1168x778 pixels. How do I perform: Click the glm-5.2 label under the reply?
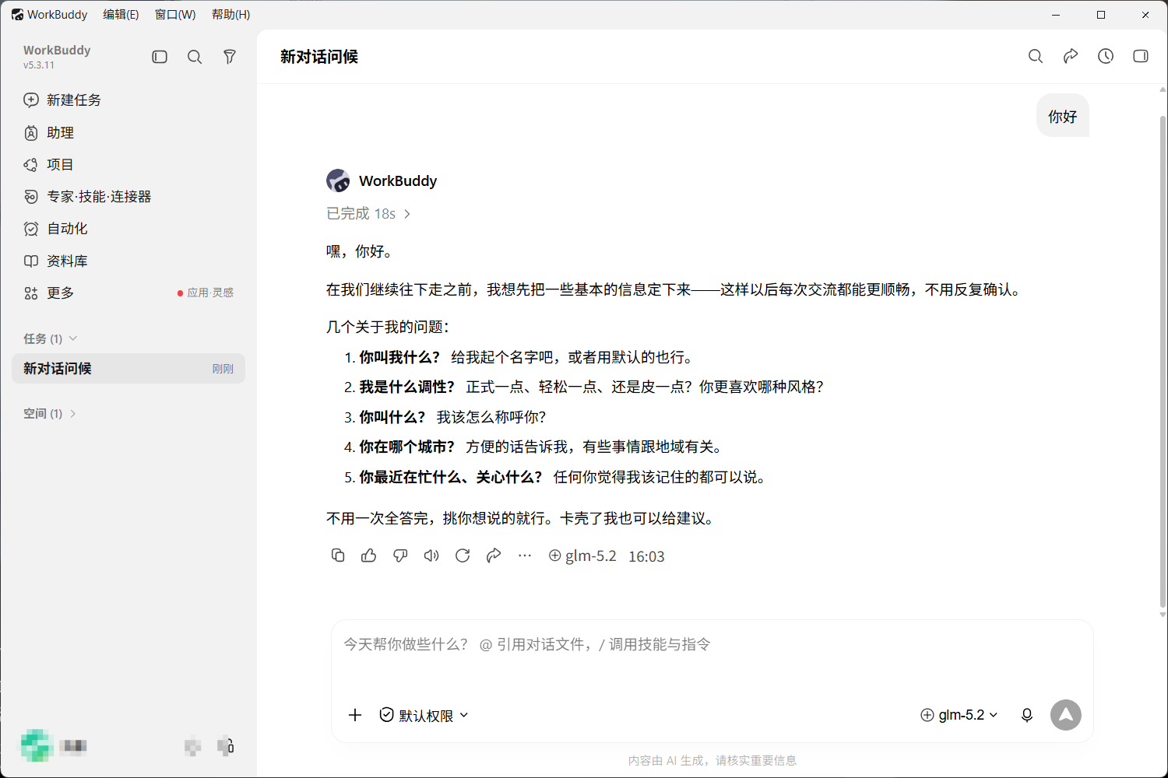(x=582, y=556)
